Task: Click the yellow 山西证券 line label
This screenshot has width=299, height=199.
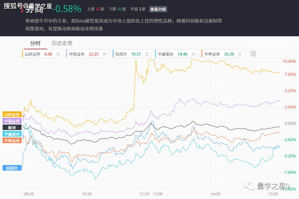Action: point(12,114)
